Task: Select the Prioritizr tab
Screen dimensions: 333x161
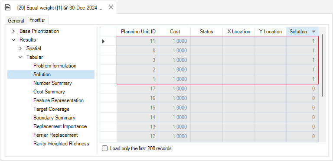Action: [37, 20]
